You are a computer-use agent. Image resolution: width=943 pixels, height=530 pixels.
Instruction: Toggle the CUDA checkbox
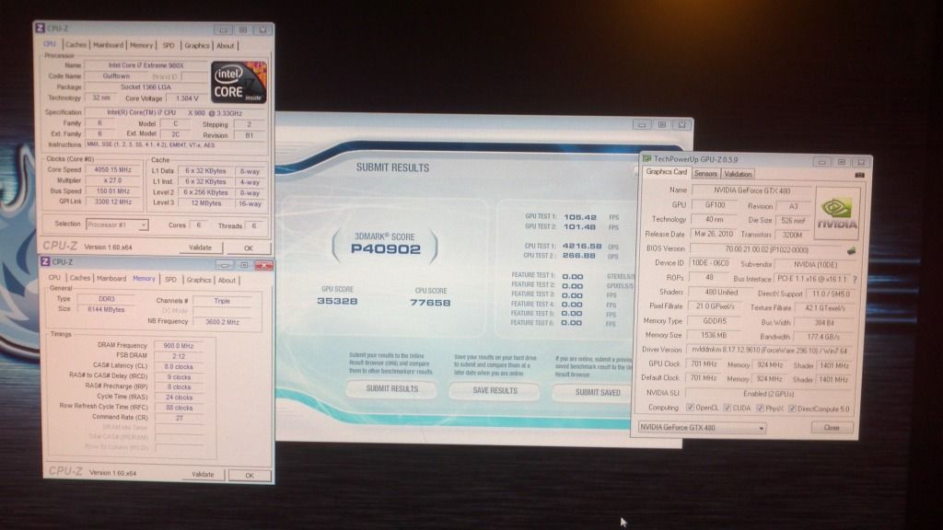tap(728, 407)
